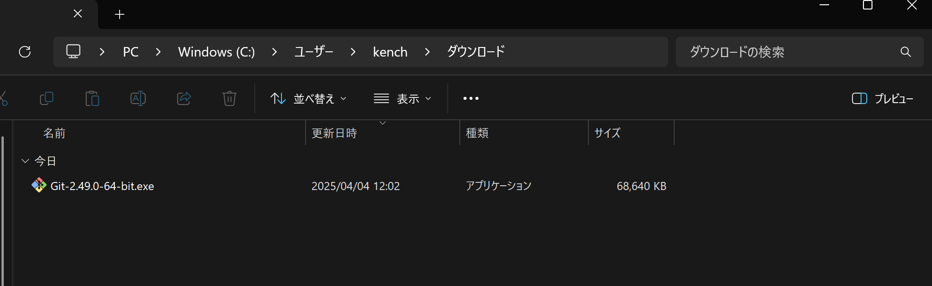Click the 今日 group label
Screen dimensions: 932x286
click(x=46, y=161)
